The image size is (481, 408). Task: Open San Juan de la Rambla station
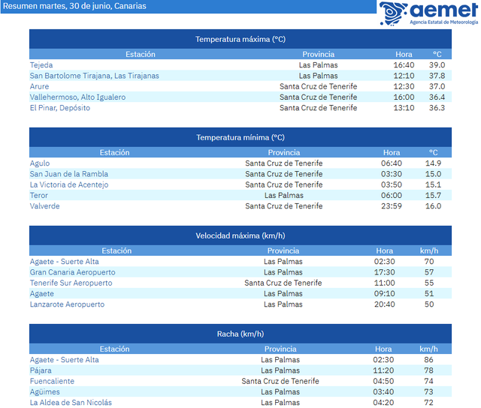coord(68,174)
